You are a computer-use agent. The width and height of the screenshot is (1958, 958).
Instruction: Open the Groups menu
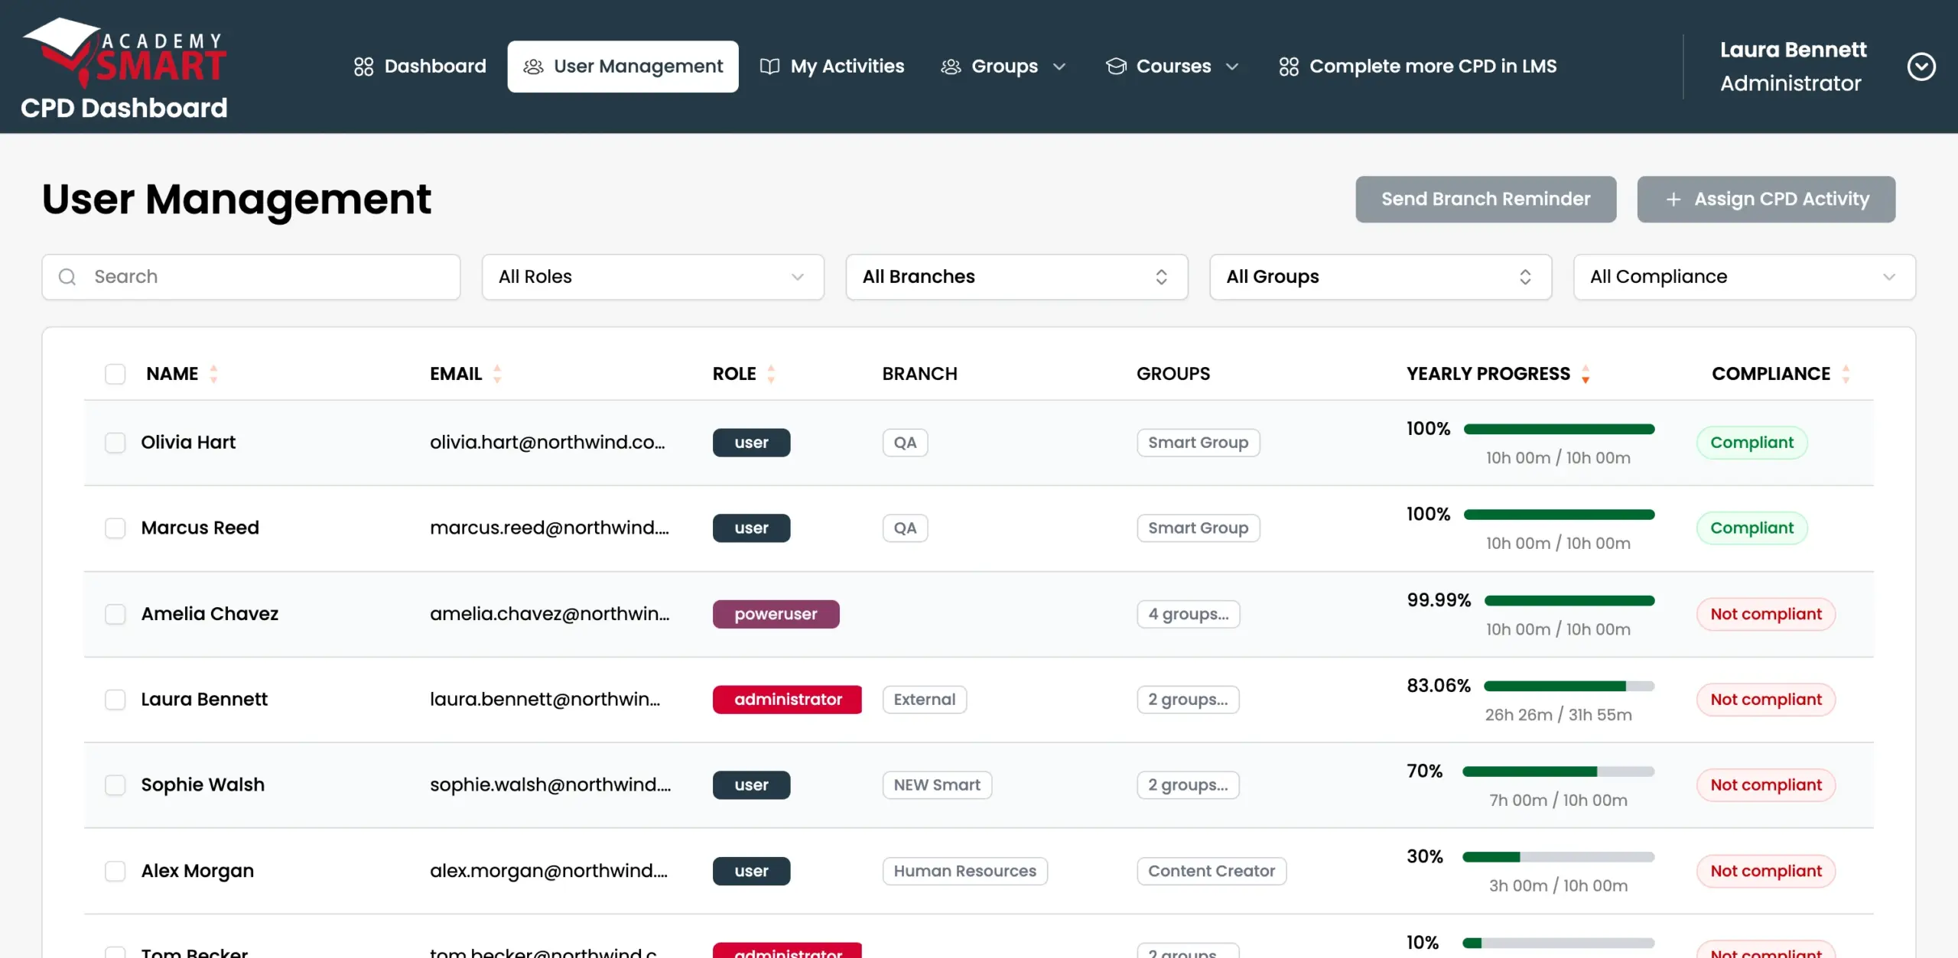[x=1003, y=67]
